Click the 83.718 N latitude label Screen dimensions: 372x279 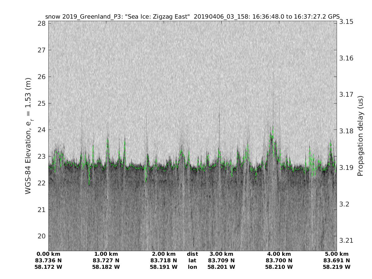click(164, 260)
